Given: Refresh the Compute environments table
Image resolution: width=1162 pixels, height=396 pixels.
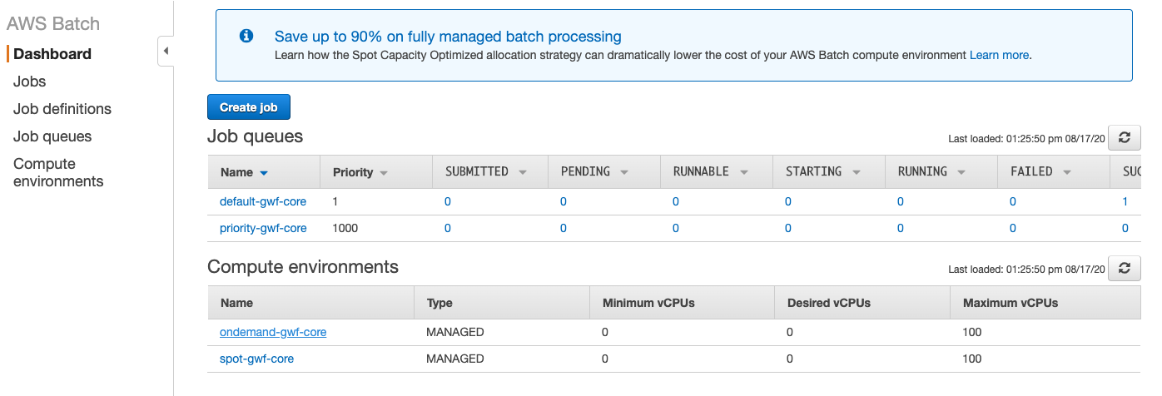Looking at the screenshot, I should click(x=1125, y=268).
